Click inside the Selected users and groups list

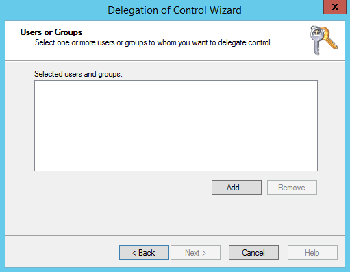pos(176,125)
